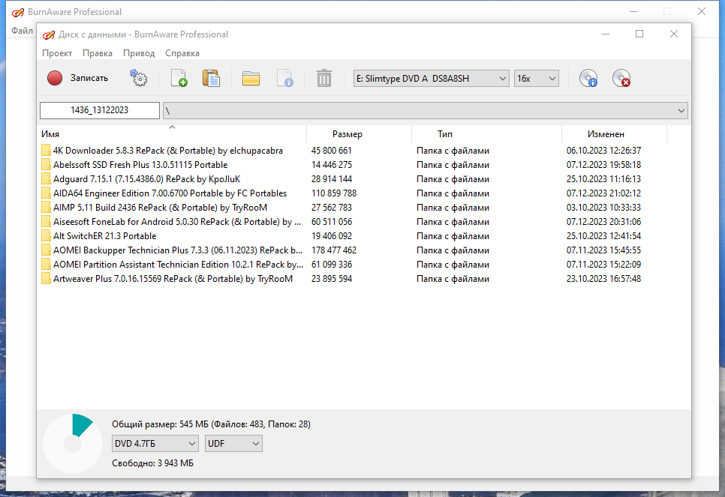
Task: Select folder icon of 4K Downloader 5.8.3
Action: tap(46, 151)
